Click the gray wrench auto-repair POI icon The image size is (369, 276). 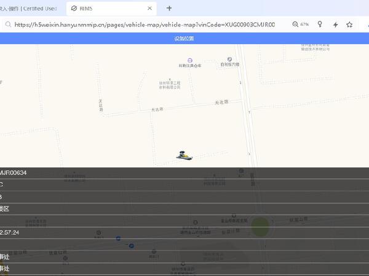(x=229, y=59)
